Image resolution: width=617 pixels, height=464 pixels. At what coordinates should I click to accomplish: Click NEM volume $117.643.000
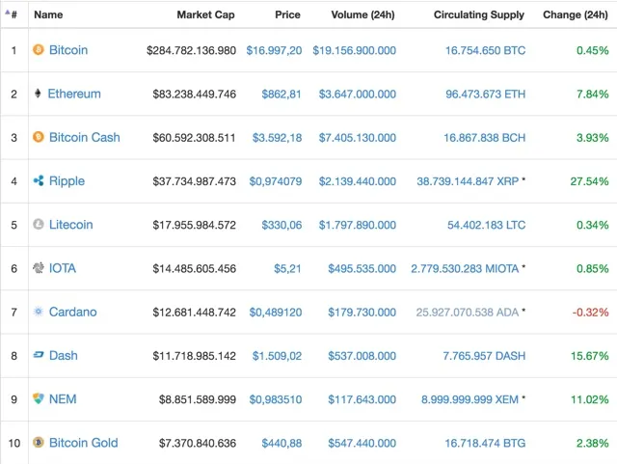point(362,399)
